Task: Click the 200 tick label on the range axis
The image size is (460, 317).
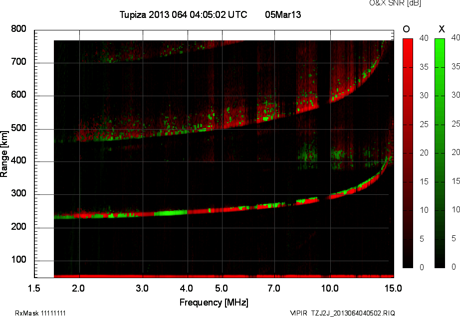Action: pos(18,226)
